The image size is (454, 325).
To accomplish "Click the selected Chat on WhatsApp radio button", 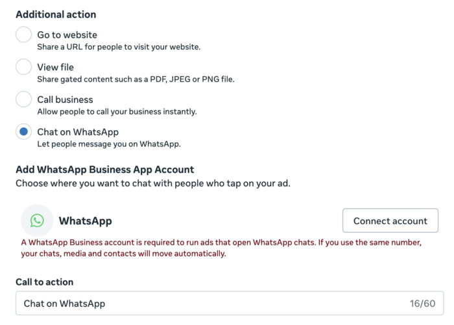I will click(24, 132).
